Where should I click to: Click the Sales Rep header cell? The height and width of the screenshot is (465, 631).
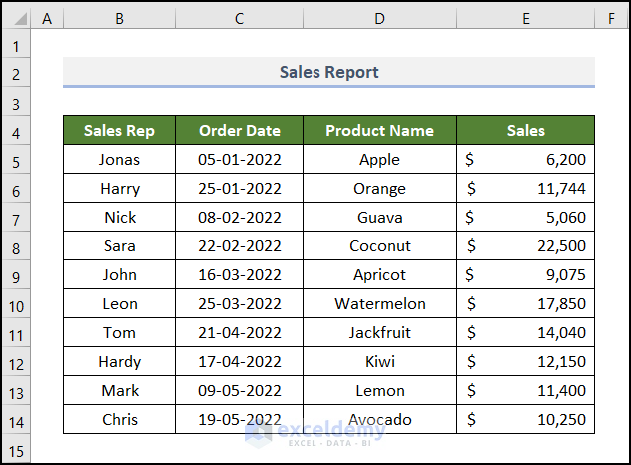[x=119, y=130]
